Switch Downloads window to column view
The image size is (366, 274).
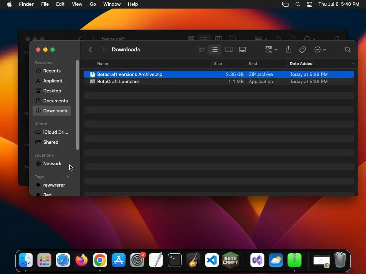229,49
